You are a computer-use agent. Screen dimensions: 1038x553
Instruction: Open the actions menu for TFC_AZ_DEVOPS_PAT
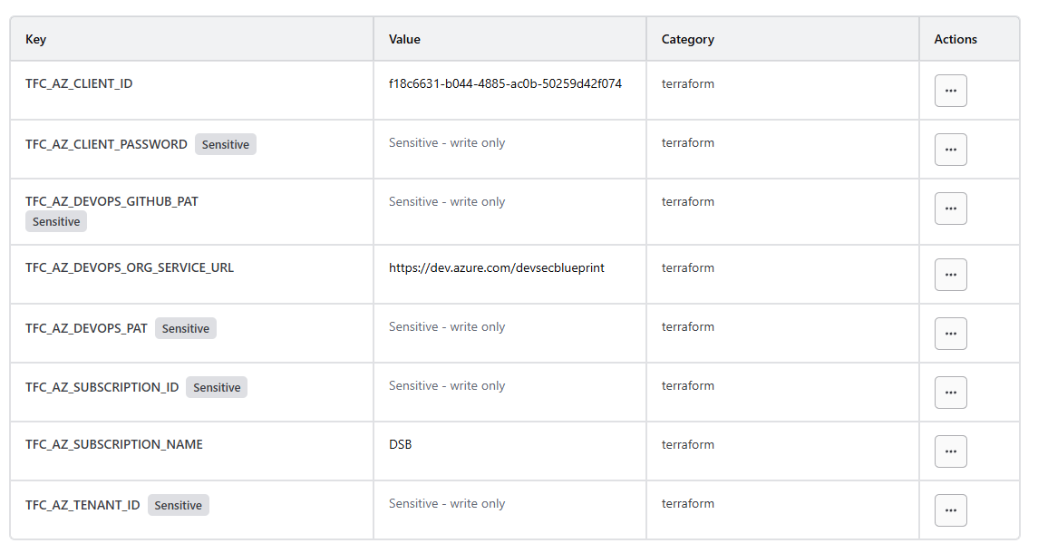pos(950,333)
